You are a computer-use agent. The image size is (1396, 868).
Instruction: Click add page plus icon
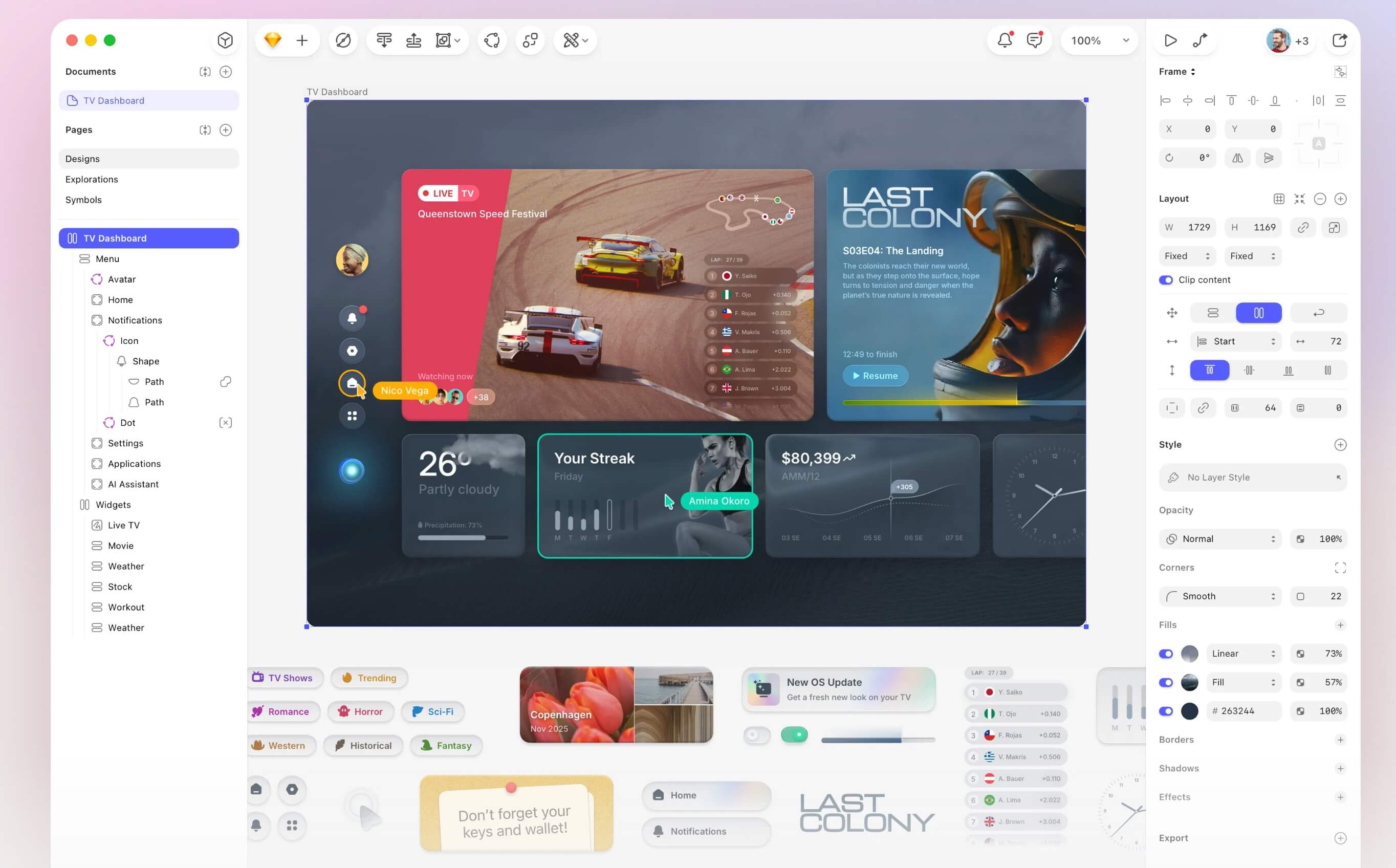coord(226,130)
